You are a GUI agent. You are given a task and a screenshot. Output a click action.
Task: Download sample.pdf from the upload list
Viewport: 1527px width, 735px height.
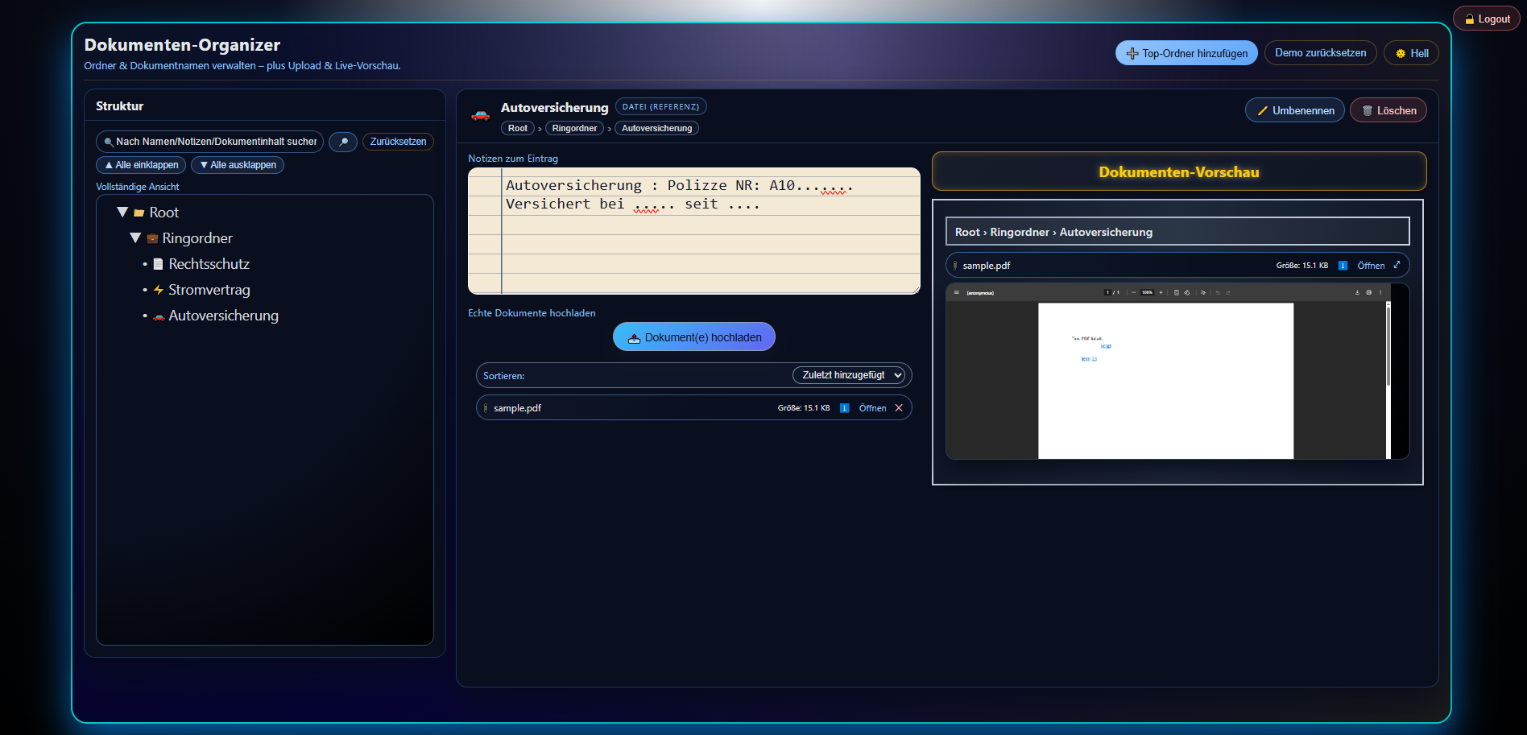pos(844,408)
